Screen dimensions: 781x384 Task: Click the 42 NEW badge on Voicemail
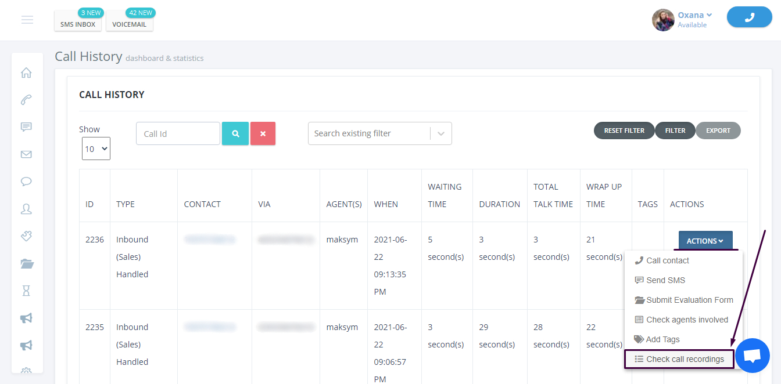pos(140,13)
